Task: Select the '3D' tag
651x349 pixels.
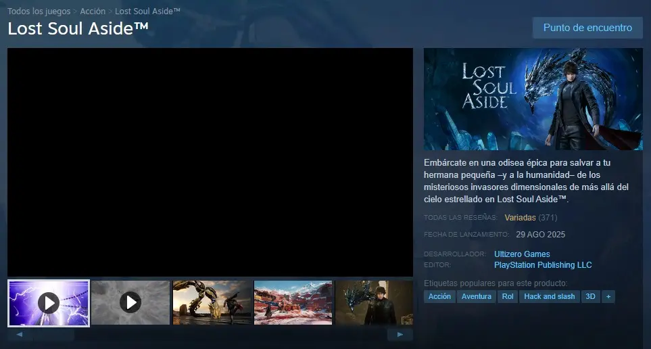Action: pos(590,296)
